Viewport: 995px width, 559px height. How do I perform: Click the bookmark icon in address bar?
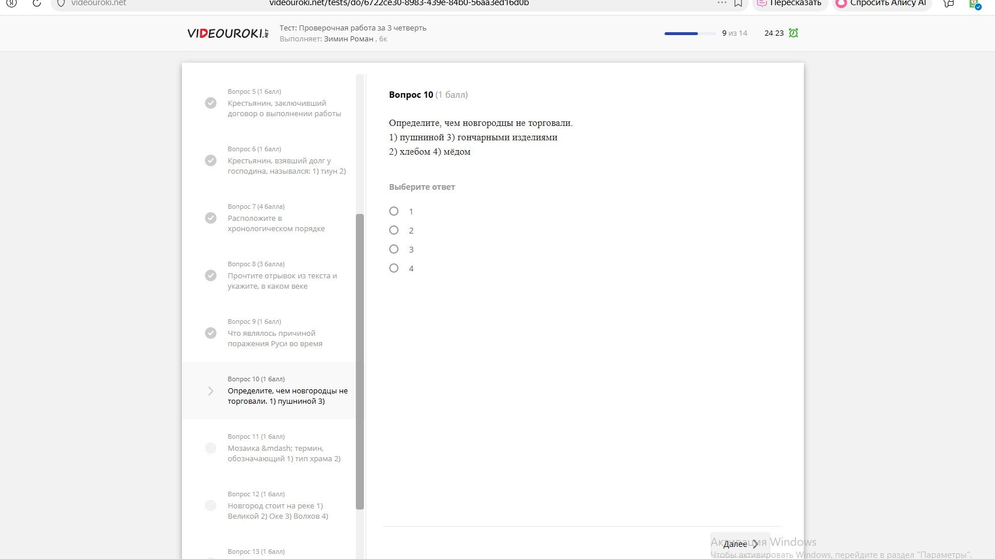pyautogui.click(x=738, y=3)
